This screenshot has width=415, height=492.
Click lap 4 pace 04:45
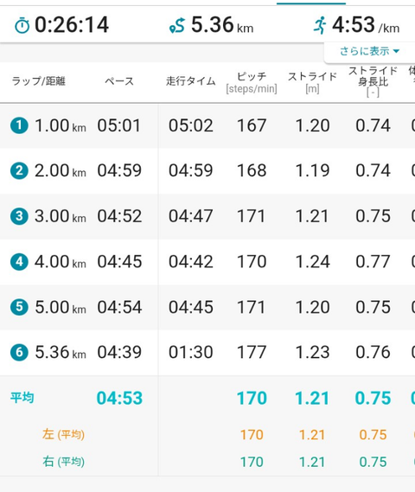pyautogui.click(x=119, y=262)
